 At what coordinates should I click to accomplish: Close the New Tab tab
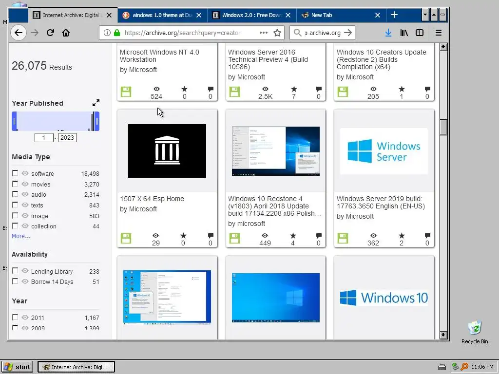(x=378, y=15)
